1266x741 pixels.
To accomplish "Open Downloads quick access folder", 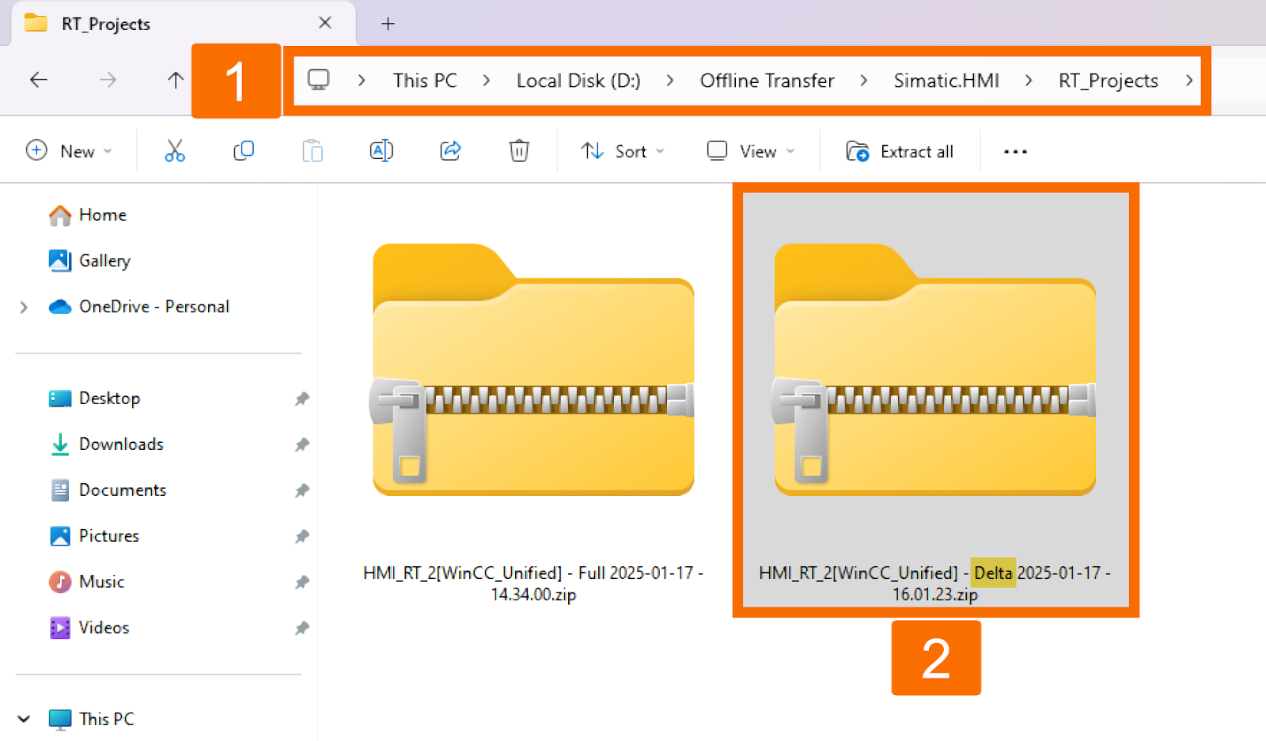I will pos(107,444).
